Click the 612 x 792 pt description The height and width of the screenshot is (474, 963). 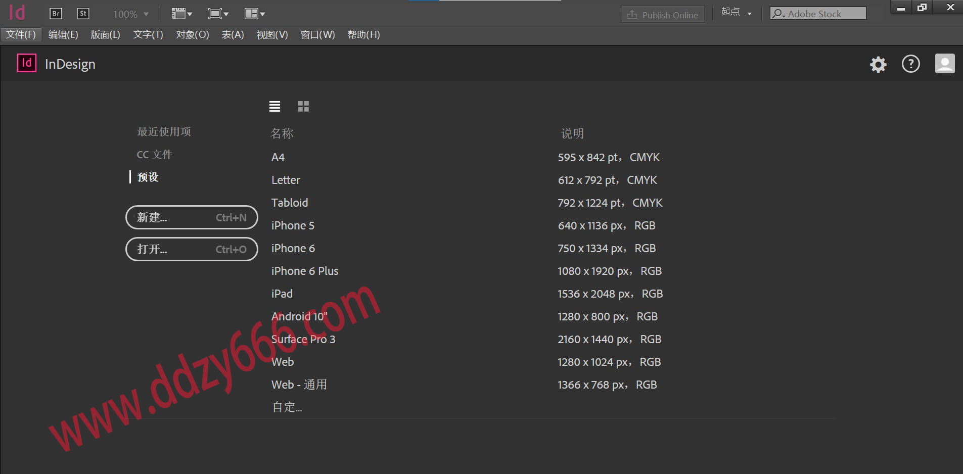point(608,180)
